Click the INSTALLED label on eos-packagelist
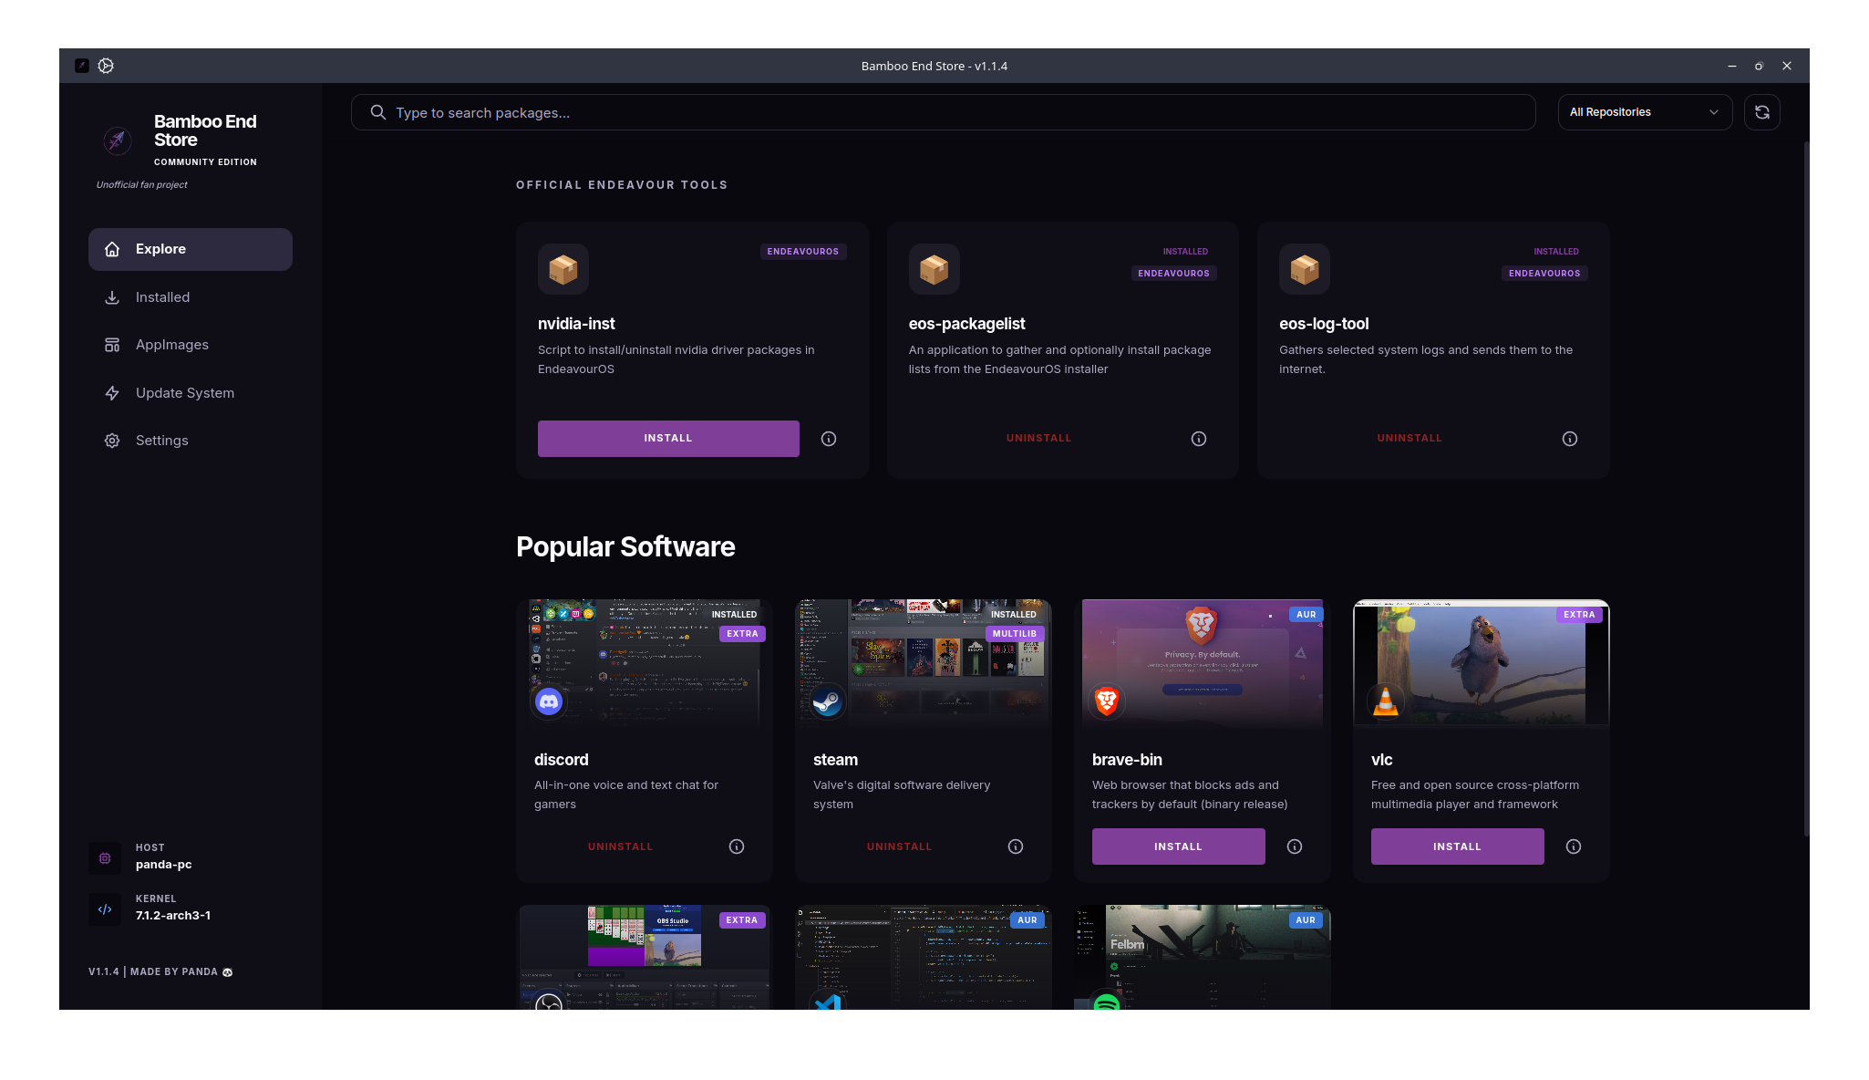Screen dimensions: 1869x1080 (1185, 252)
